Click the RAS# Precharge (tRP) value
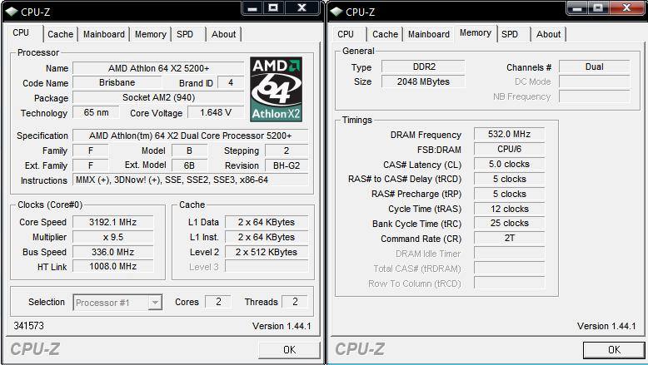This screenshot has height=365, width=648. (509, 194)
